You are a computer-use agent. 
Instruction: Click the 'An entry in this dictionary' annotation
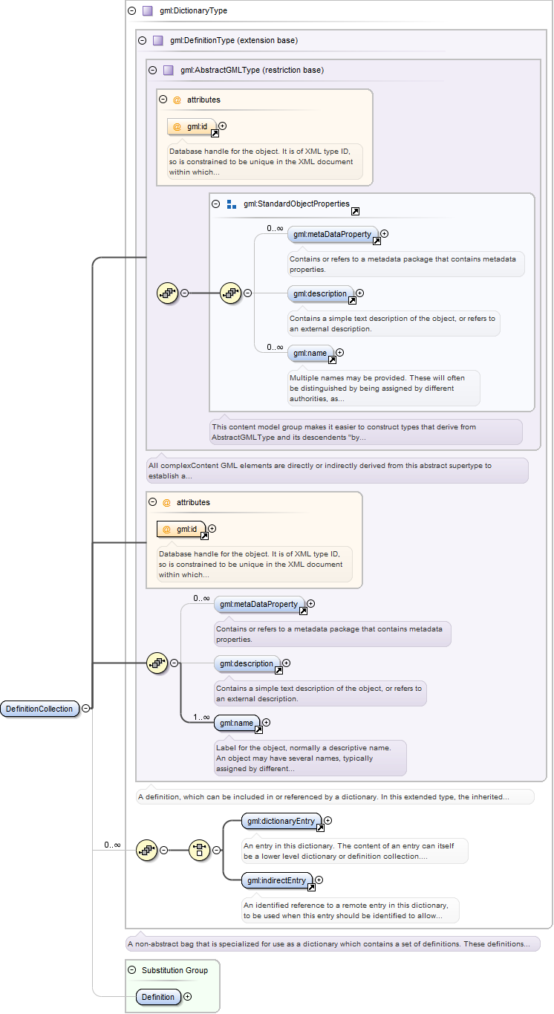[355, 851]
